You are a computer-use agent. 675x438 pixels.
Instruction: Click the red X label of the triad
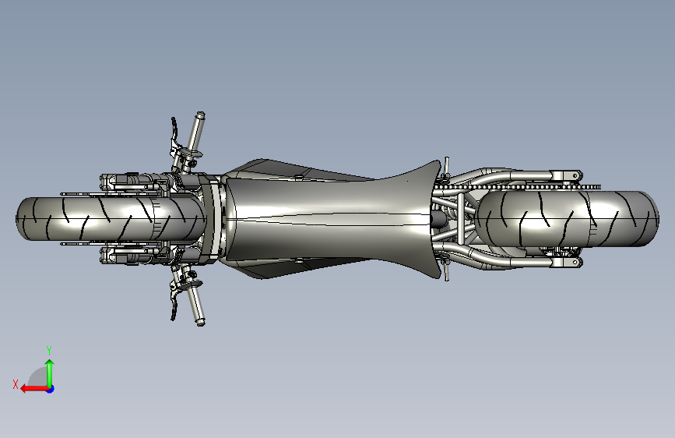pos(16,384)
